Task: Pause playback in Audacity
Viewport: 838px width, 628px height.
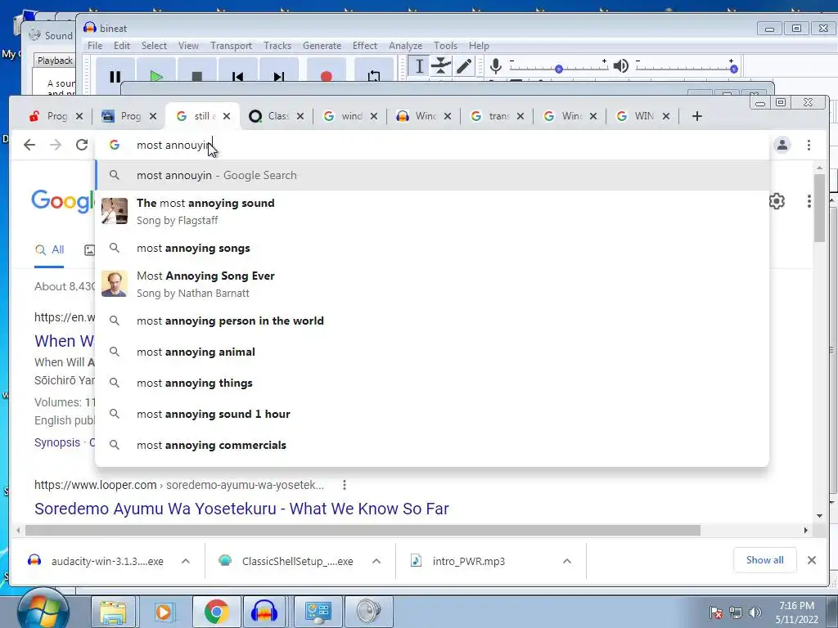Action: (x=115, y=70)
